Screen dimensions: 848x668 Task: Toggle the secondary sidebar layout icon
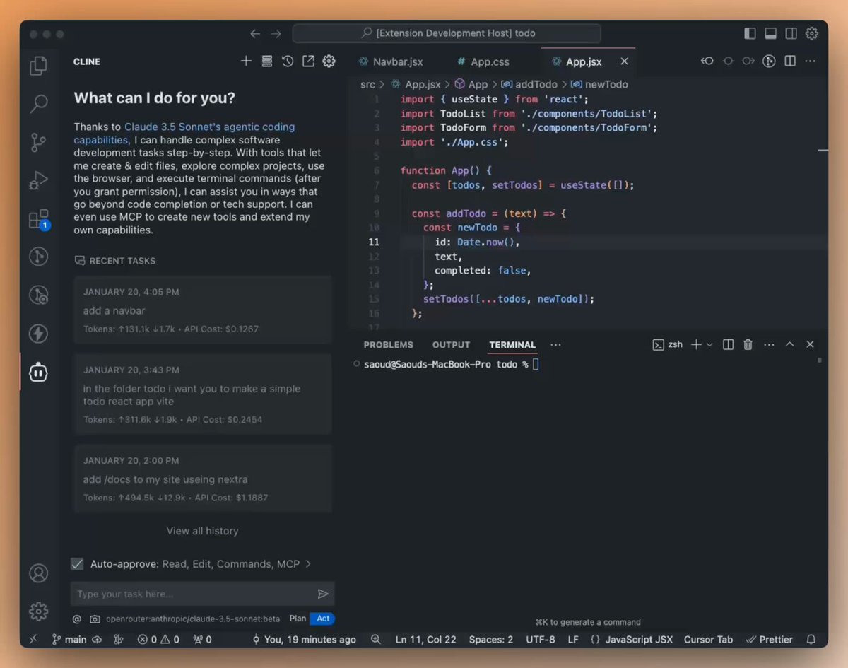[791, 33]
